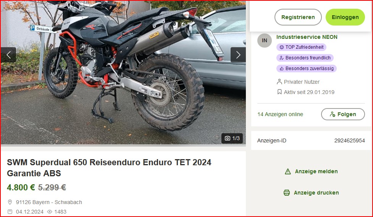
Task: Click the location pin icon
Action: (10, 202)
